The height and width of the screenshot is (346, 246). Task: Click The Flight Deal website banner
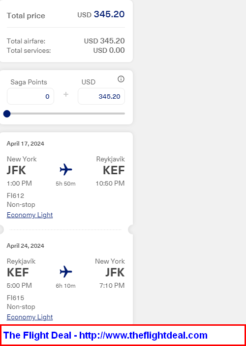click(123, 335)
